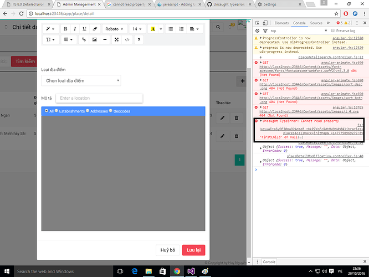Screen dimensions: 369x277
Task: Click the underline formatting button
Action: click(x=84, y=29)
